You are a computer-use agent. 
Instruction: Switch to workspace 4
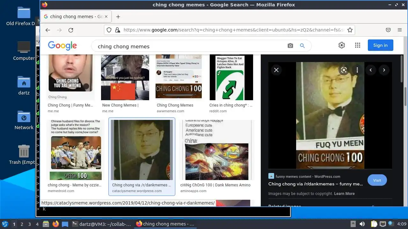37,224
